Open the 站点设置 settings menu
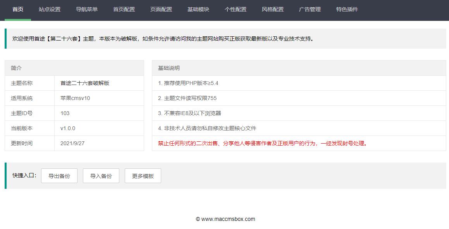Viewport: 449px width, 229px height. pyautogui.click(x=49, y=10)
